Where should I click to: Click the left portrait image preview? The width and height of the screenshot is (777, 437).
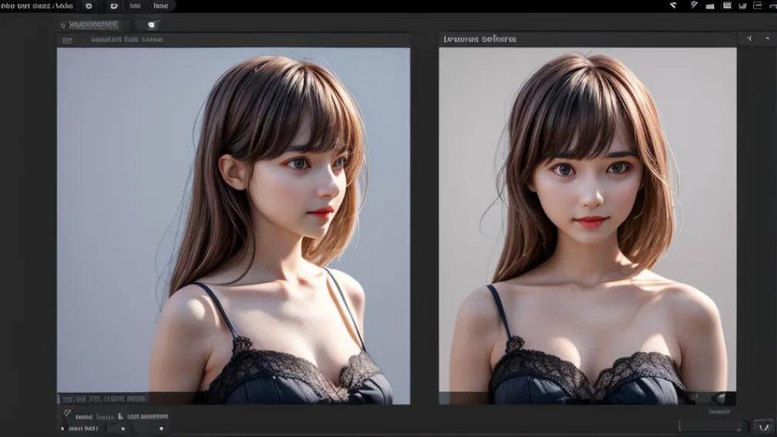click(234, 225)
